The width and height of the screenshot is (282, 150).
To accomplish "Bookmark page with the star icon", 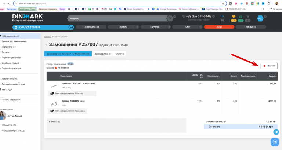I will point(223,3).
